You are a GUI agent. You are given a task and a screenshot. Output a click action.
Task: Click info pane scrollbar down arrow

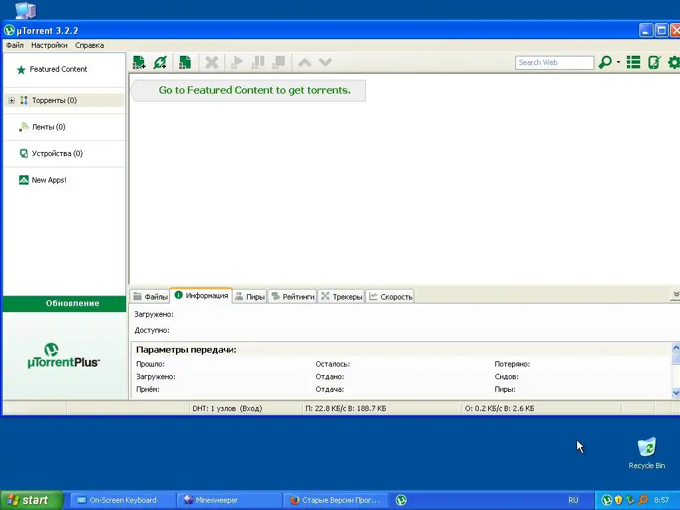tap(675, 393)
